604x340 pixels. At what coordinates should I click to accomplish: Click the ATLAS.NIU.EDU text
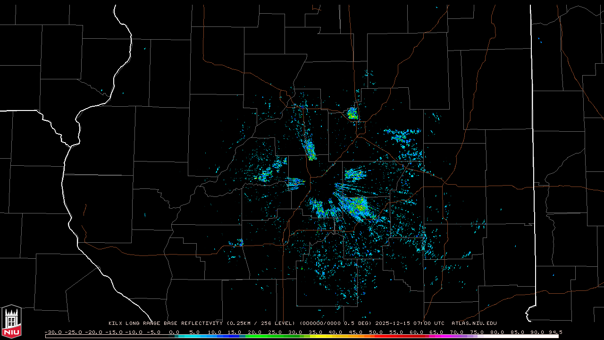click(x=474, y=323)
